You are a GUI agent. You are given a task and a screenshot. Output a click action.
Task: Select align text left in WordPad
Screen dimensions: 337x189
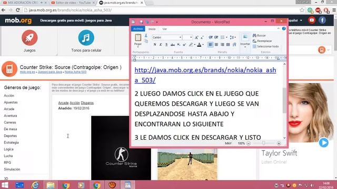(211, 44)
